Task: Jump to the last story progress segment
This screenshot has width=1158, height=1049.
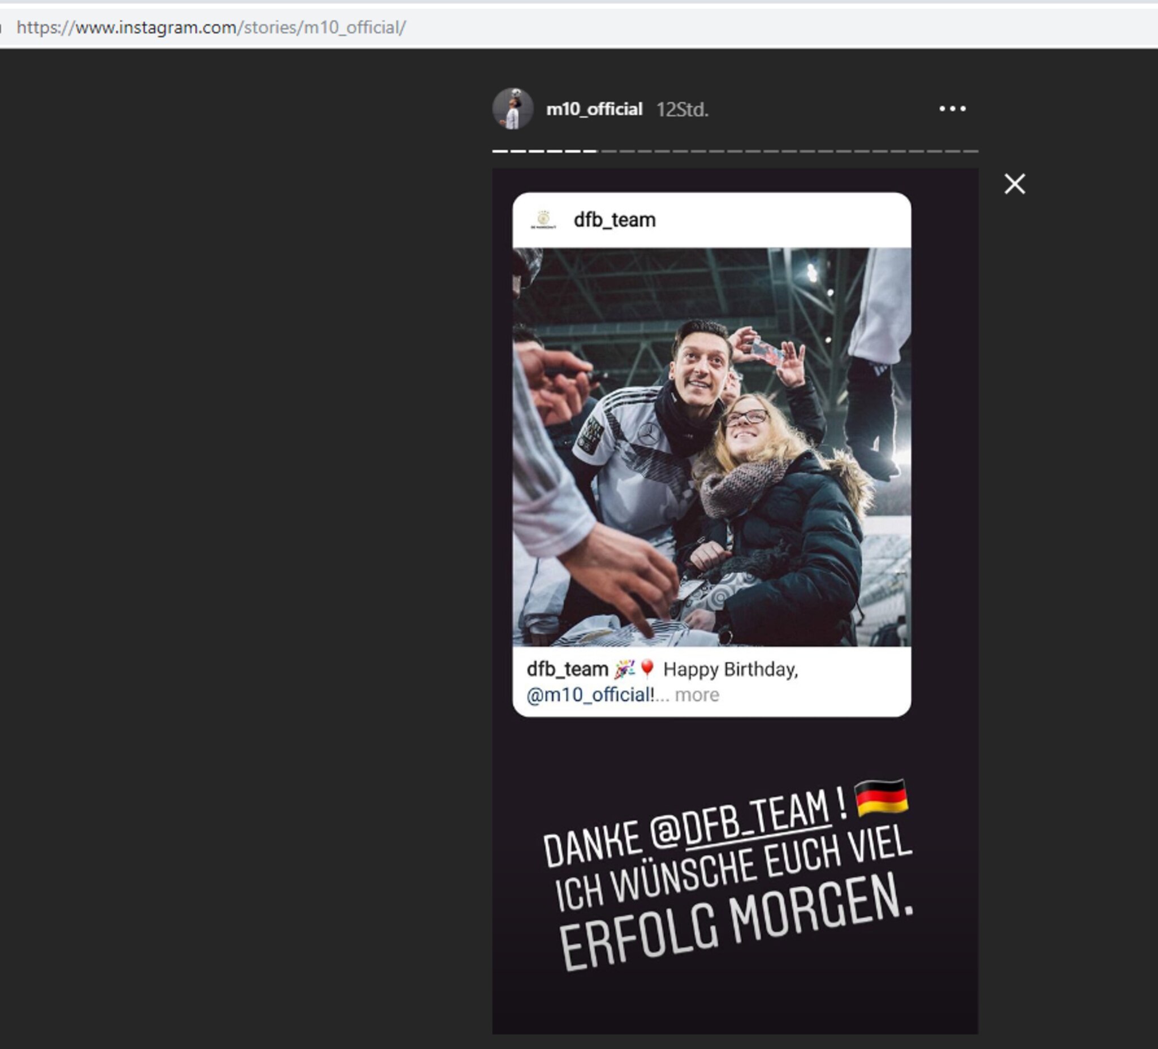Action: [x=970, y=151]
